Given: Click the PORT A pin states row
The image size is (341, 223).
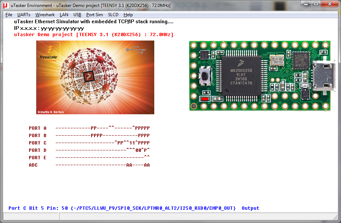Looking at the screenshot, I should [103, 128].
